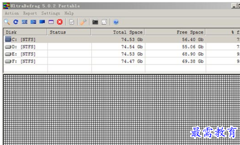This screenshot has width=240, height=145.
Task: Select the C: [NTFS] volume label
Action: (24, 39)
